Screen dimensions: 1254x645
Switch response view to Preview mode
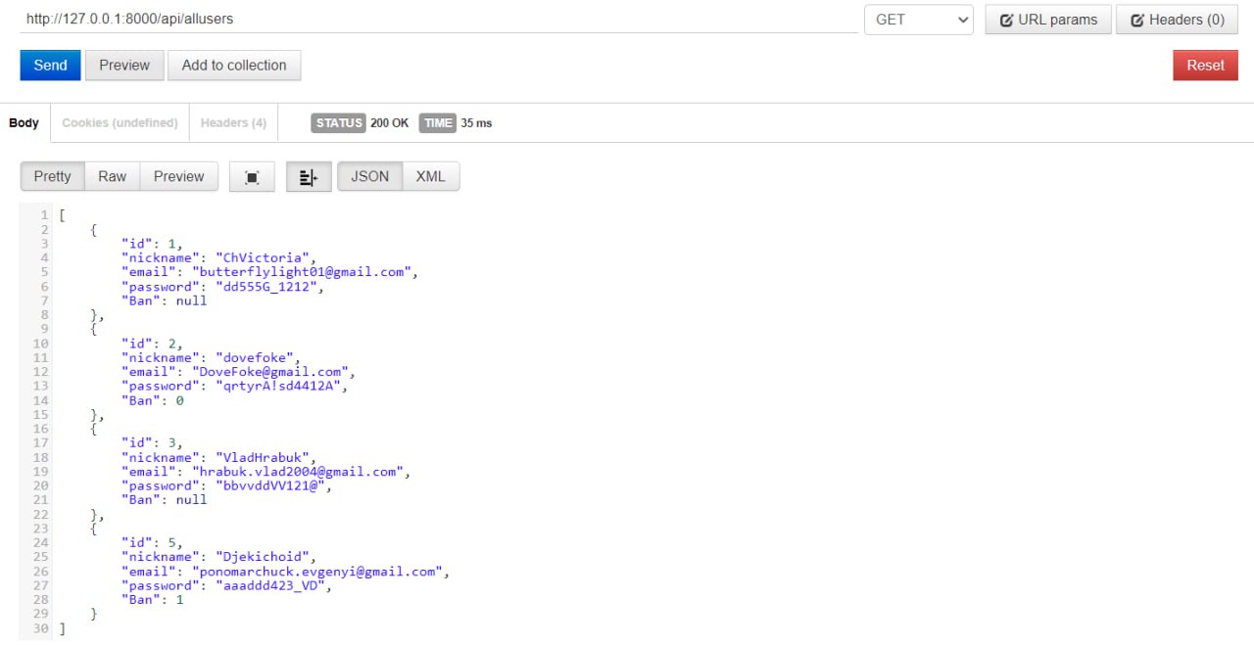178,176
